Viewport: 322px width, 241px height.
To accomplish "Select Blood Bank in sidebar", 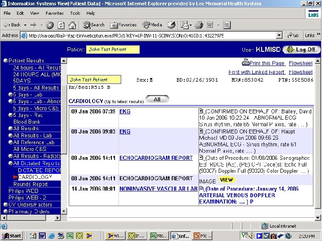I will [27, 122].
